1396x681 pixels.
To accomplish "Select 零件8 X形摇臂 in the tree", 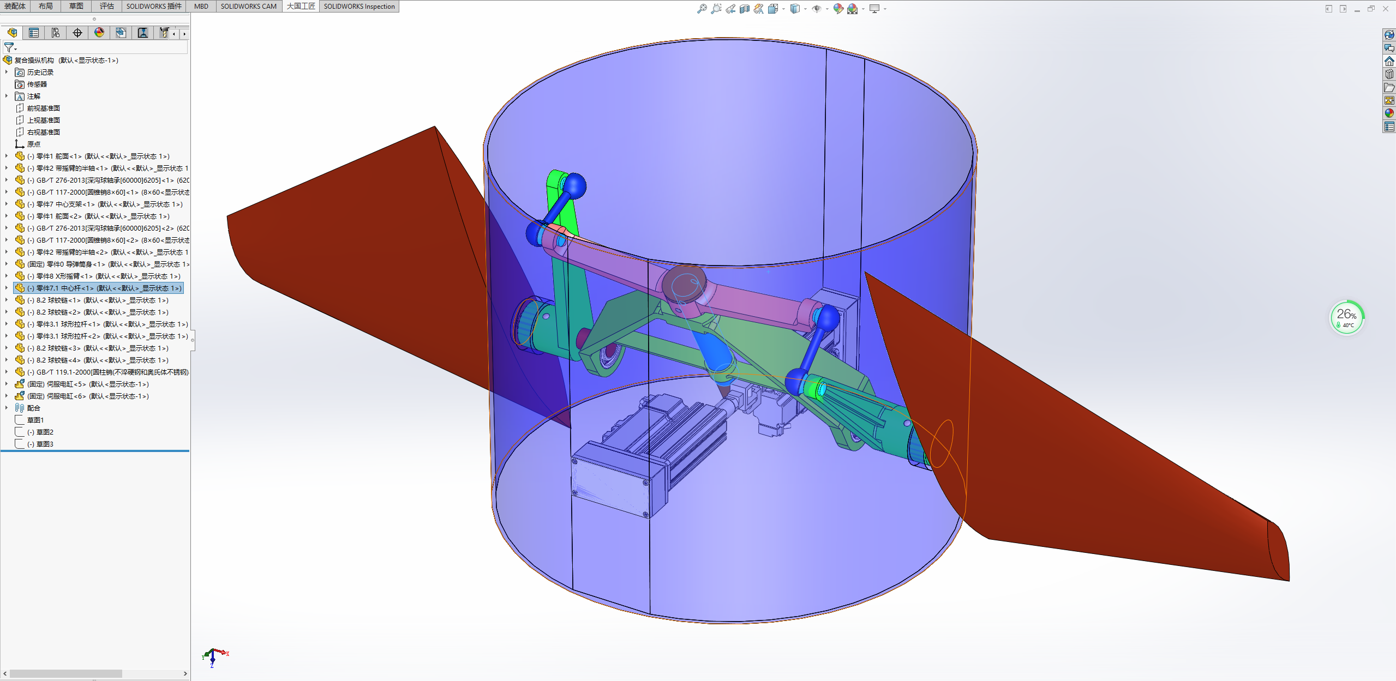I will (104, 276).
